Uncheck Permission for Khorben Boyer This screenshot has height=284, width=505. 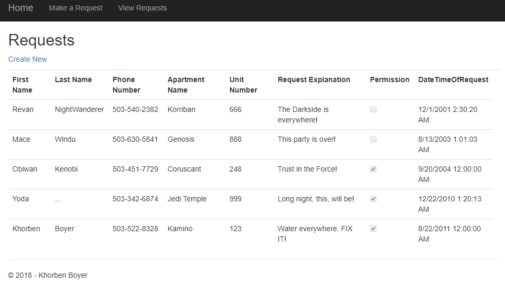373,229
